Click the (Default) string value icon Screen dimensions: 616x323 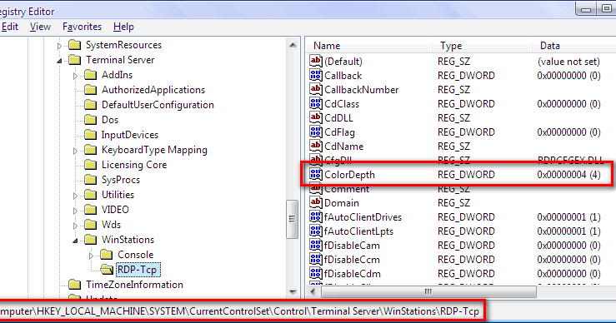coord(316,61)
